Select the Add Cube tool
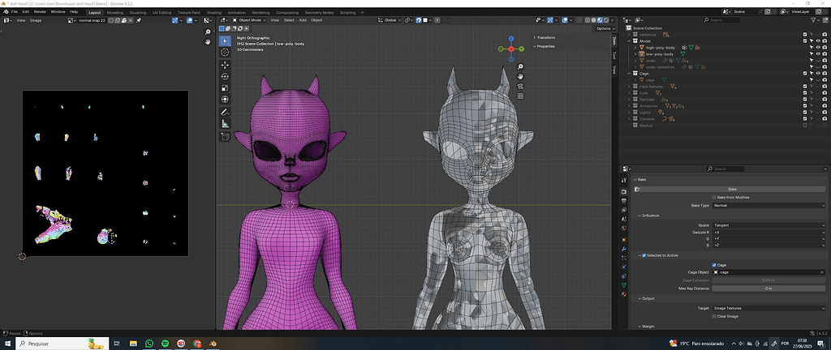This screenshot has height=350, width=831. (x=225, y=136)
